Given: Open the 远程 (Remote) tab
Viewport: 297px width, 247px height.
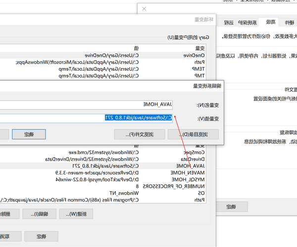Looking at the screenshot, I should 227,22.
